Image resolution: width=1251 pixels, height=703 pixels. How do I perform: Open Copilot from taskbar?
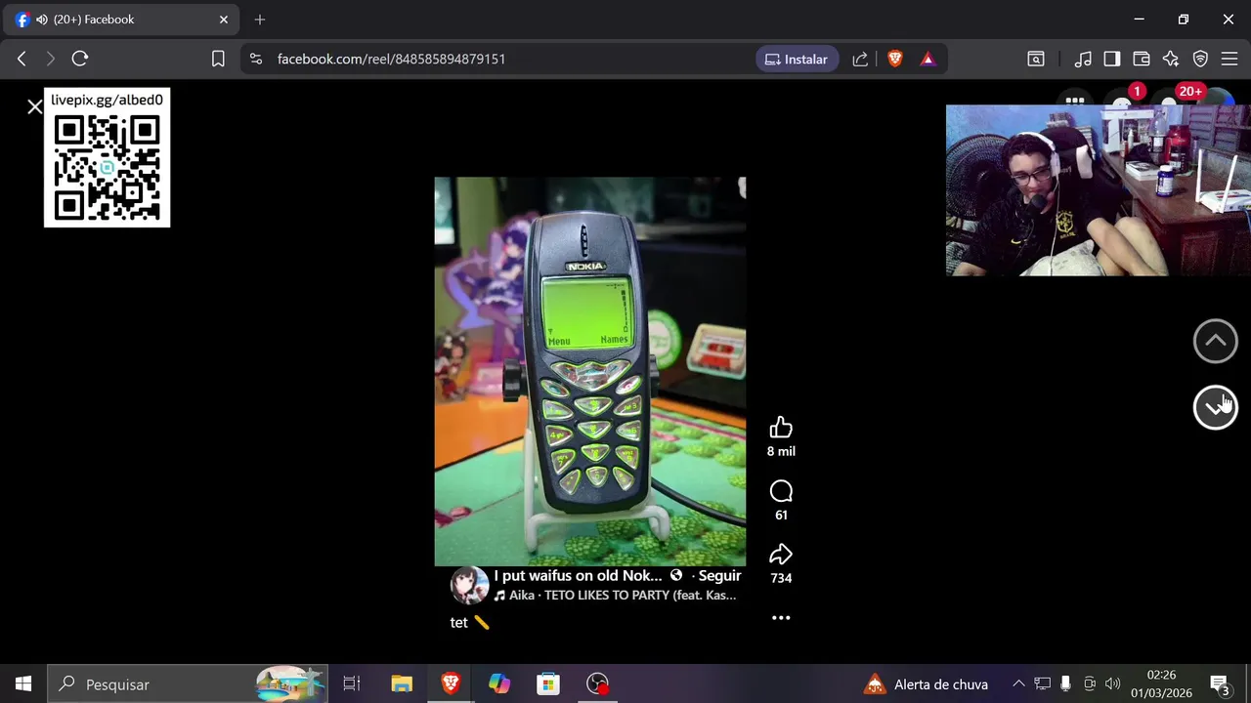[x=499, y=684]
